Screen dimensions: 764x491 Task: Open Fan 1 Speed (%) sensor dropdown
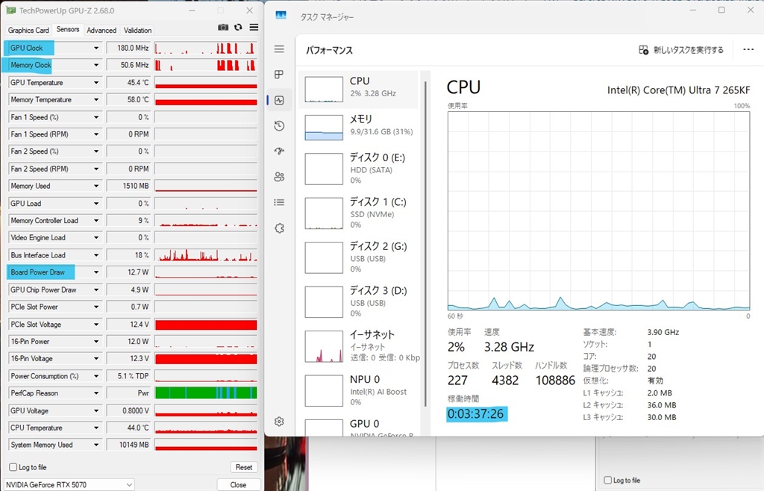96,117
